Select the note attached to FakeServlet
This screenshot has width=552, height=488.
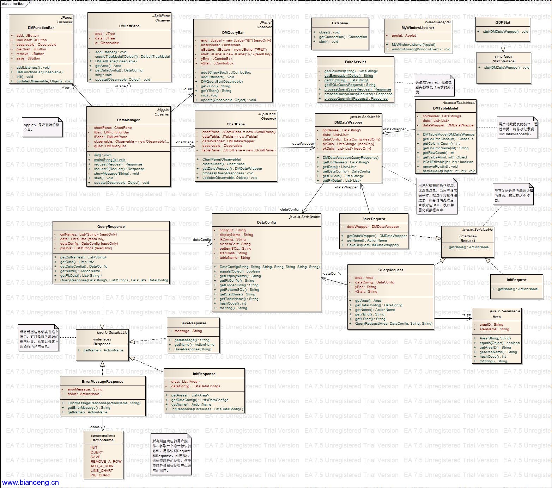tap(434, 86)
